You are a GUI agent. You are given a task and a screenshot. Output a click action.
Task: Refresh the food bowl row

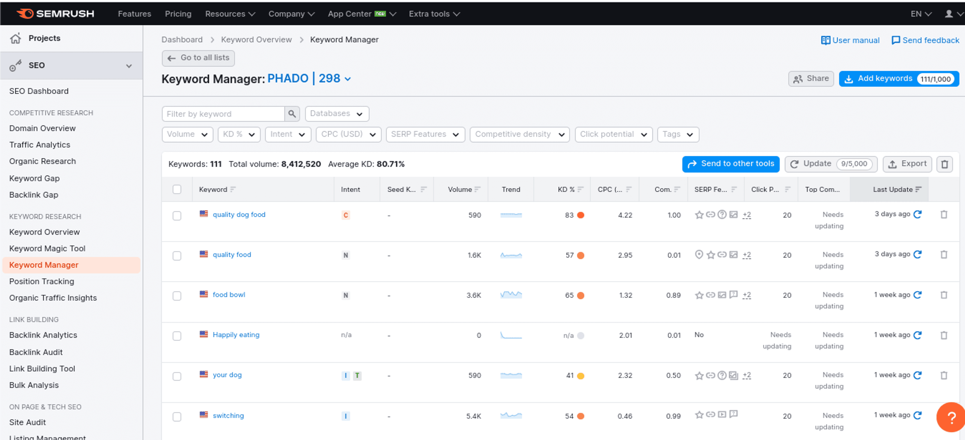918,295
